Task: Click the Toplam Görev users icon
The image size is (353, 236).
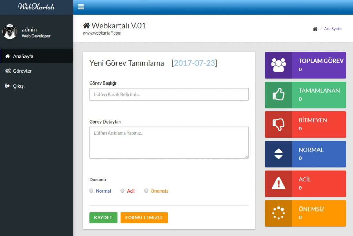Action: point(279,65)
